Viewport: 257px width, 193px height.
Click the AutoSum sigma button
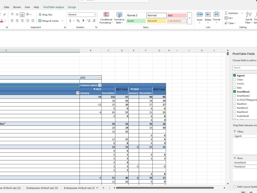coord(232,13)
